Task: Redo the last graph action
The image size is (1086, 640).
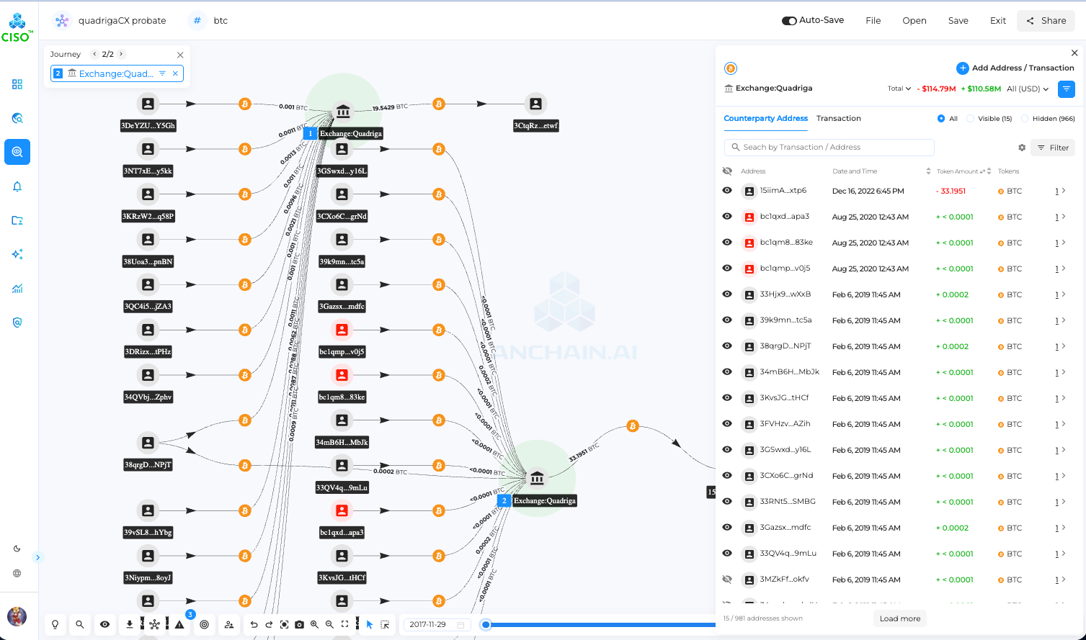Action: [x=269, y=625]
